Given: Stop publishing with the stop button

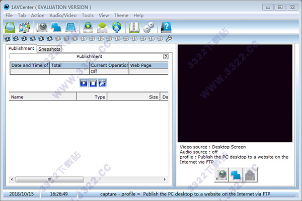Looking at the screenshot, I should [93, 83].
